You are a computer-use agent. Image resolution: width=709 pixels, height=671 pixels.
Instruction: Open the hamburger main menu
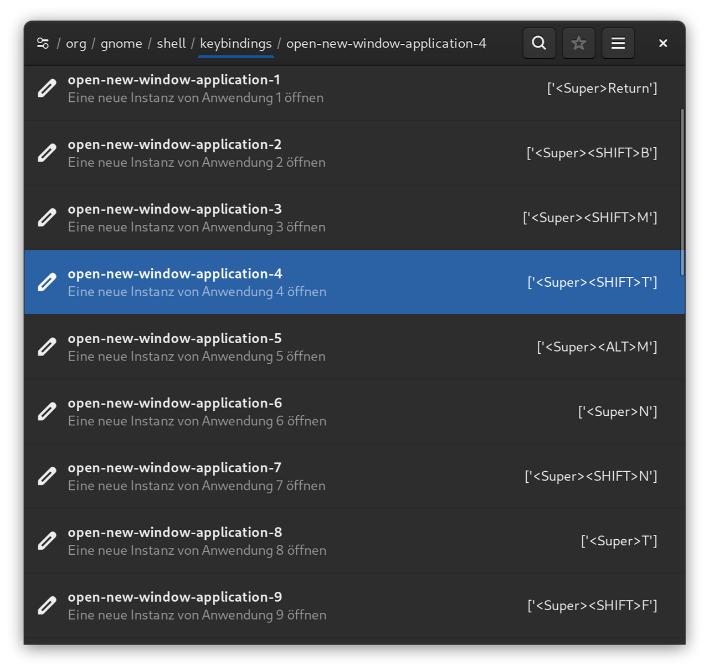click(618, 43)
